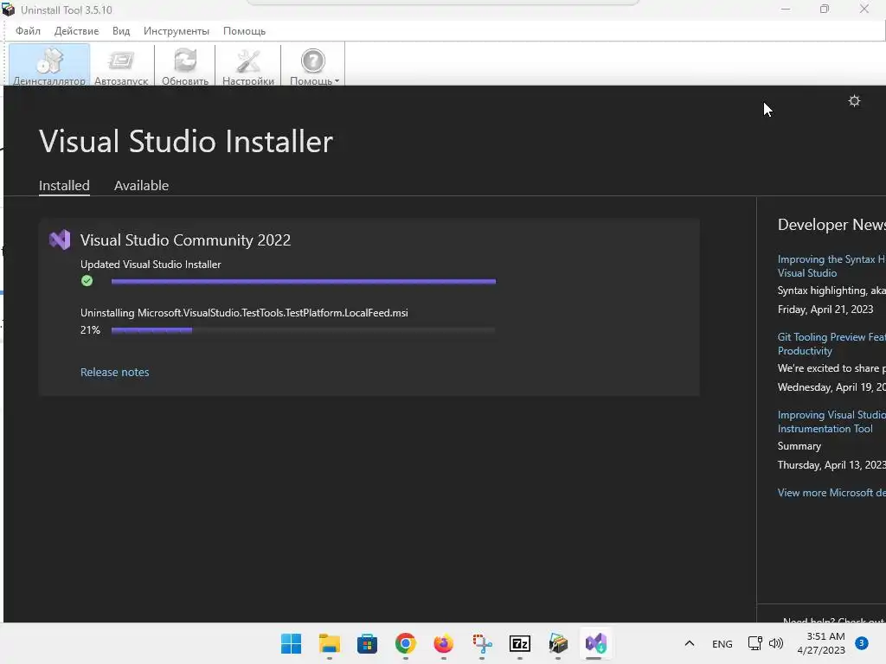Open Improving Visual Studio Instrumentation Tool article
This screenshot has width=886, height=664.
click(831, 422)
